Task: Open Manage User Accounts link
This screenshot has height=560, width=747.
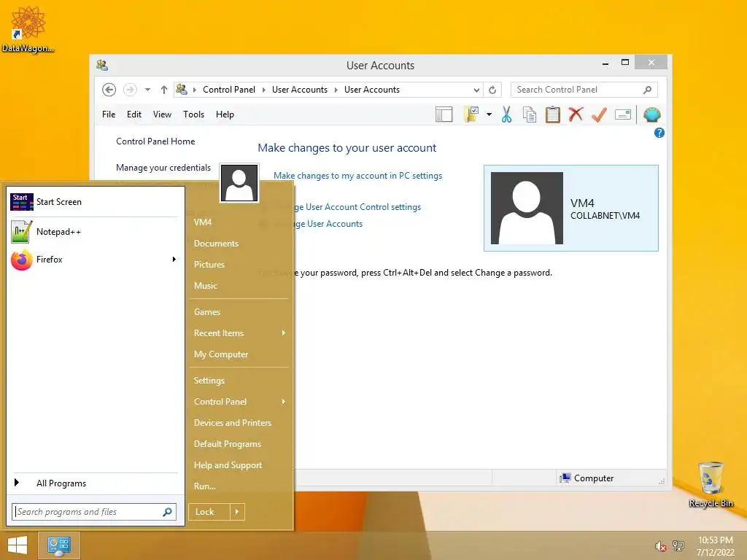Action: coord(328,224)
